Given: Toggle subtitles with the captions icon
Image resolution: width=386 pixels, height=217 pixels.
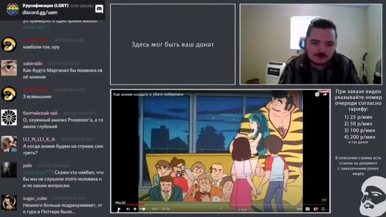Looking at the screenshot, I should [308, 209].
